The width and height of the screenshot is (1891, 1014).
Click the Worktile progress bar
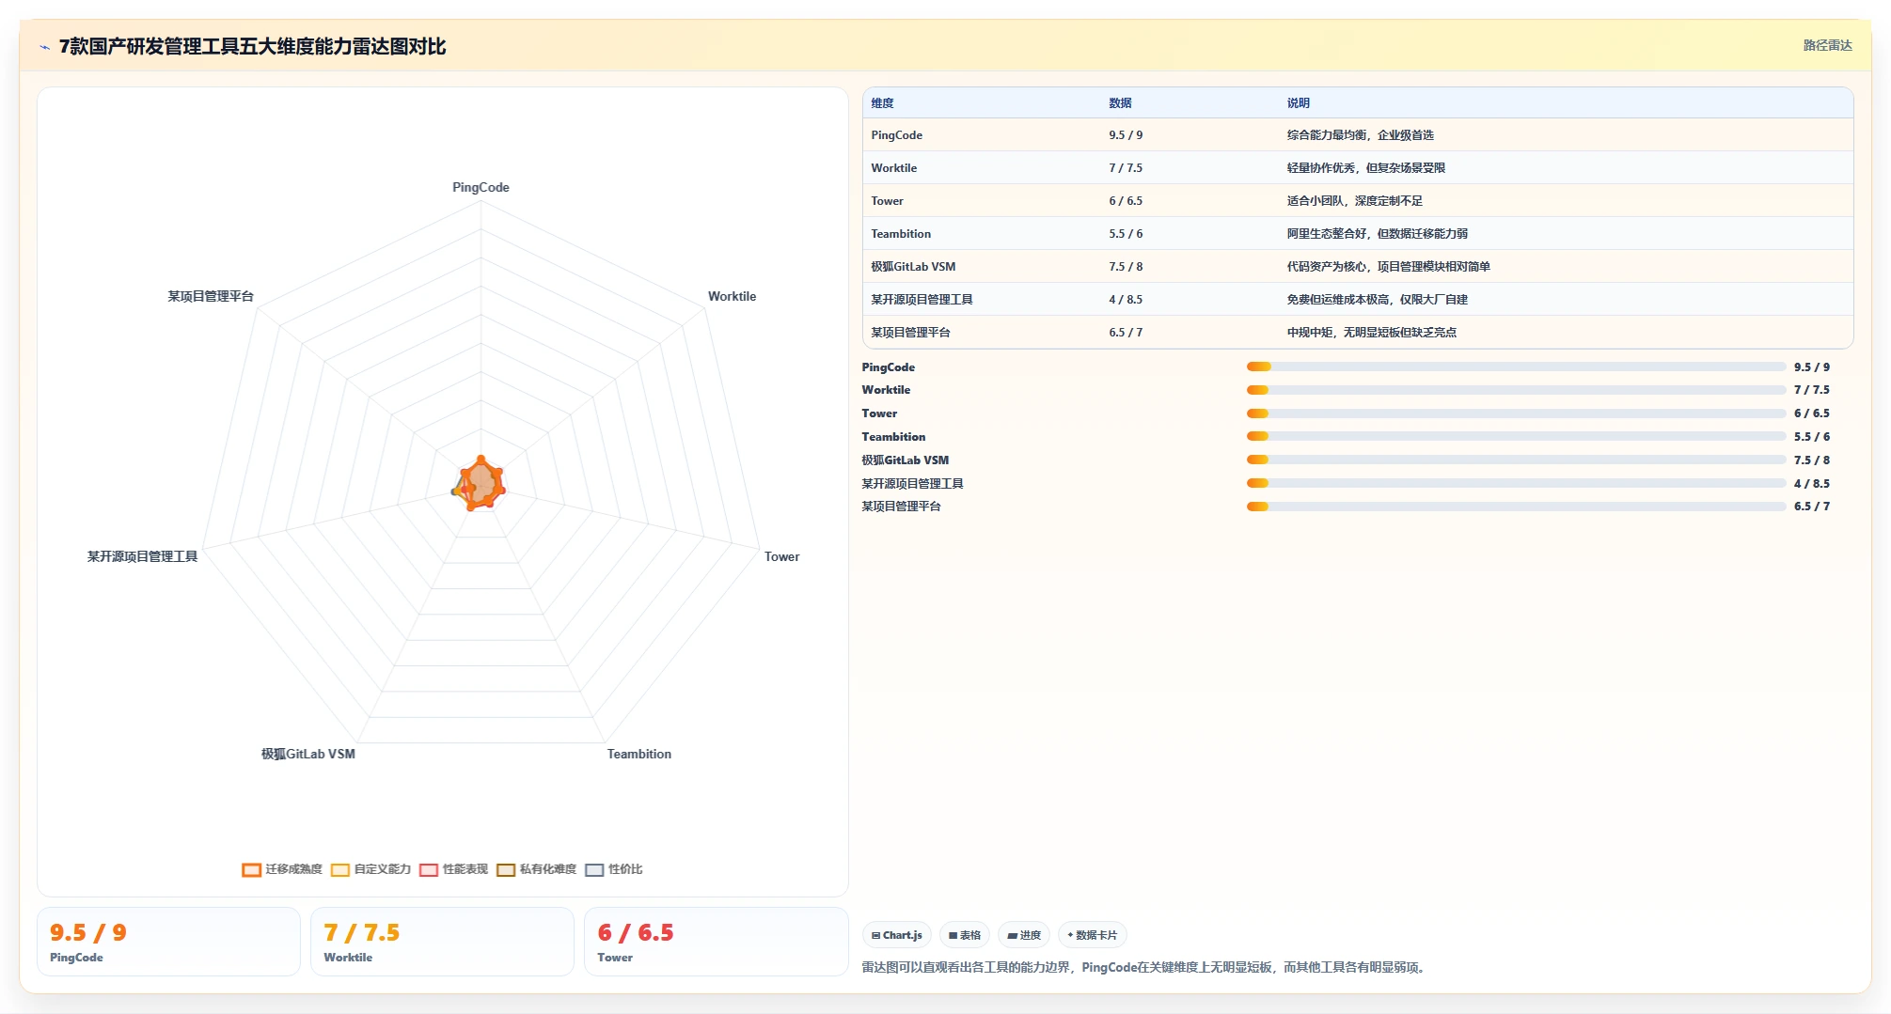point(1516,390)
